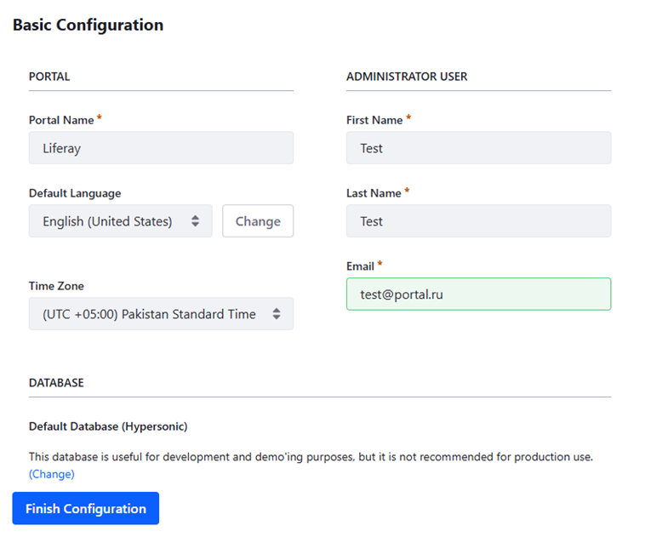The width and height of the screenshot is (645, 537).
Task: Open the (Change) database link
Action: pos(52,474)
